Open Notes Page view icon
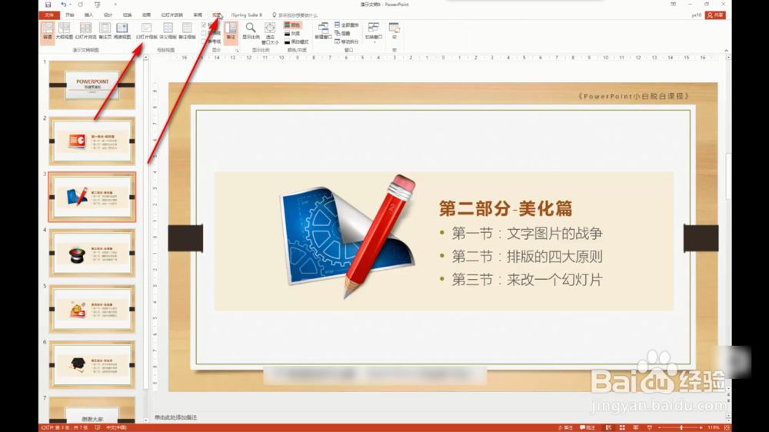 [x=105, y=31]
